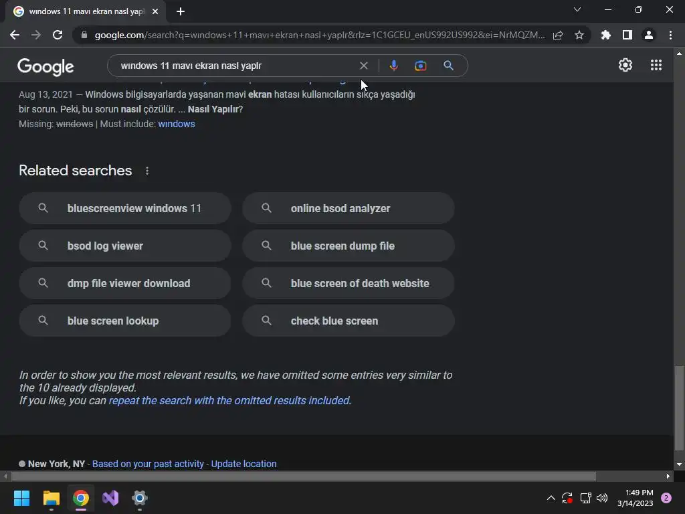View site information lock icon
The image size is (685, 514).
[84, 35]
